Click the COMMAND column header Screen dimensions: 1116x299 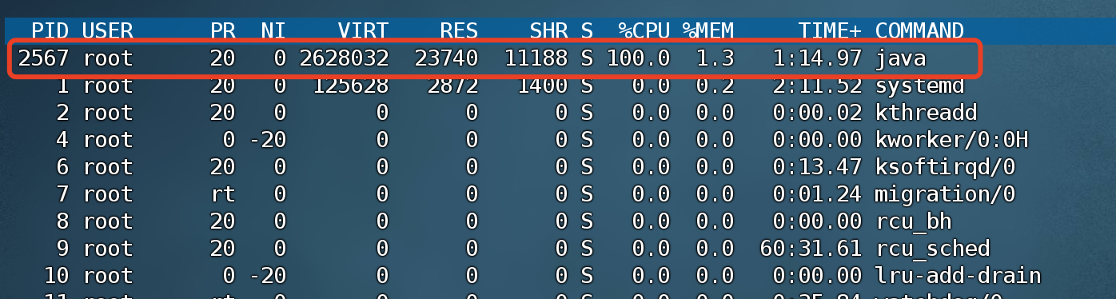[919, 31]
